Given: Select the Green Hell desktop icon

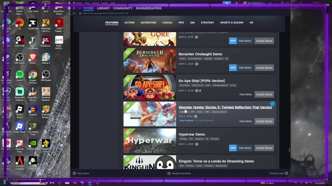Looking at the screenshot, I should tap(19, 42).
